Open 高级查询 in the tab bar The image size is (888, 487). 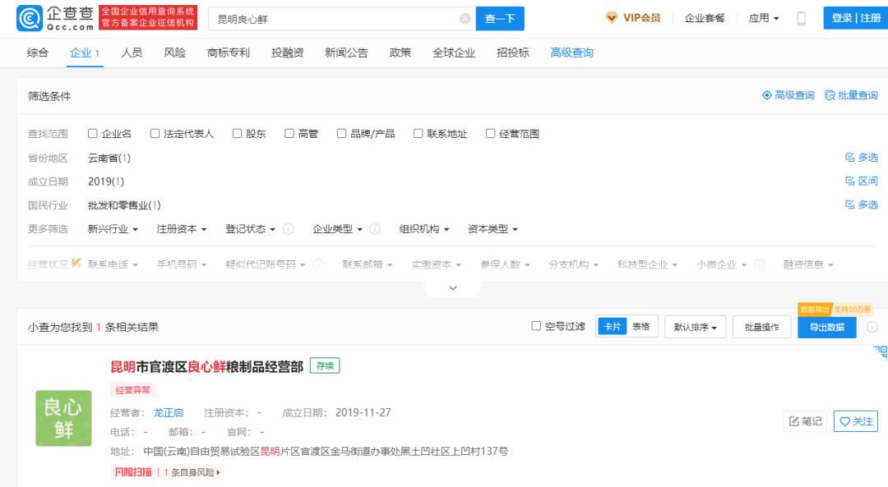click(571, 53)
